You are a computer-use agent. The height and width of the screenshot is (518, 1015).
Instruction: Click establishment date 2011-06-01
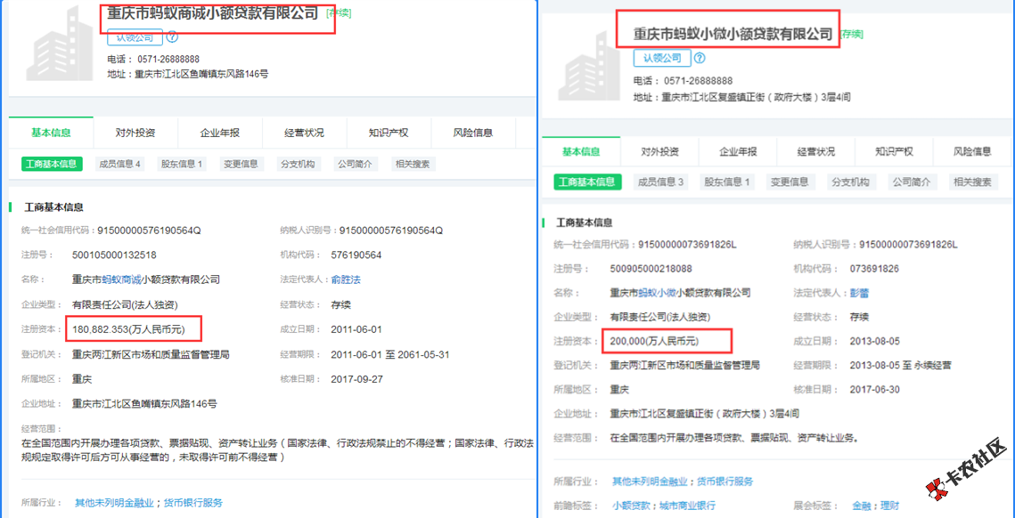pyautogui.click(x=356, y=329)
